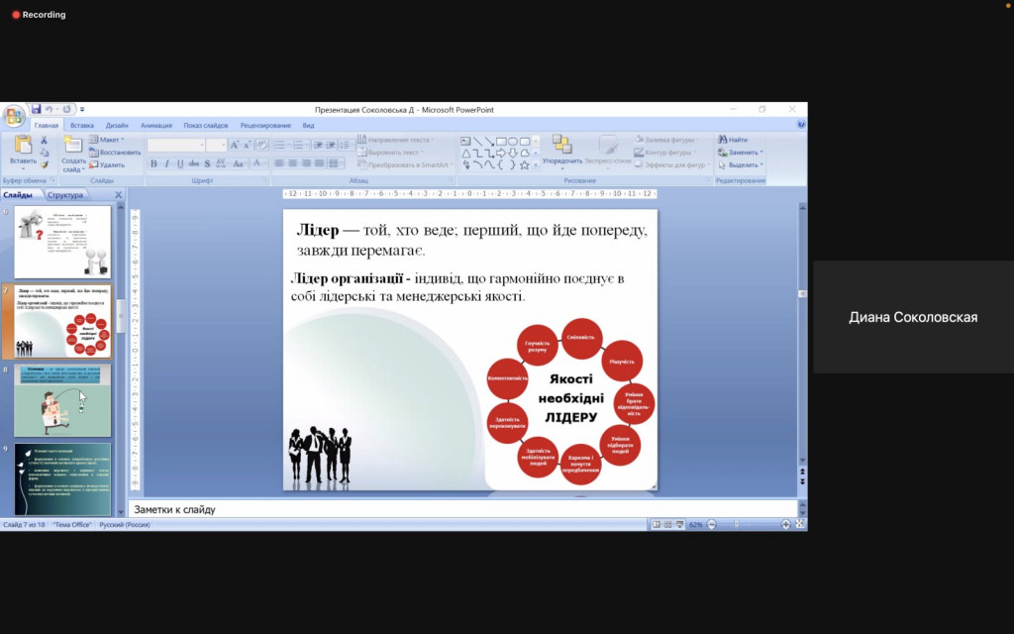Expand the Выделить select dropdown
Viewport: 1014px width, 634px height.
click(741, 164)
